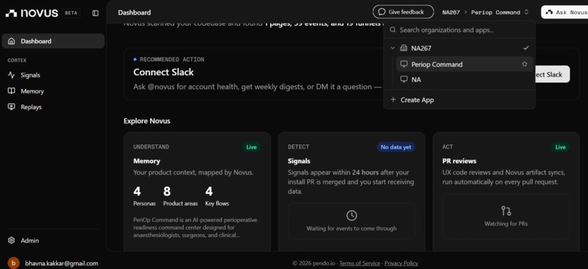The image size is (588, 269).
Task: Click the 8 Product areas count
Action: click(x=180, y=196)
